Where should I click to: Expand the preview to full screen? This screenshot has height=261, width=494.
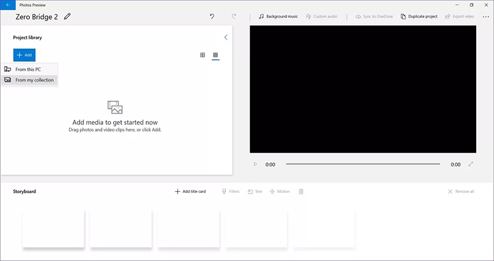click(471, 165)
